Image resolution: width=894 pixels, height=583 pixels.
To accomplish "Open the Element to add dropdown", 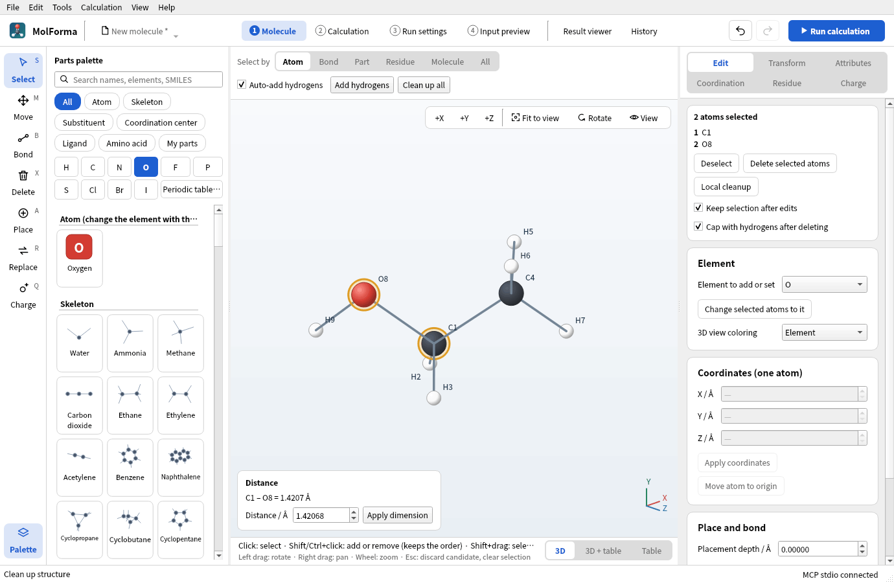I will pos(825,284).
